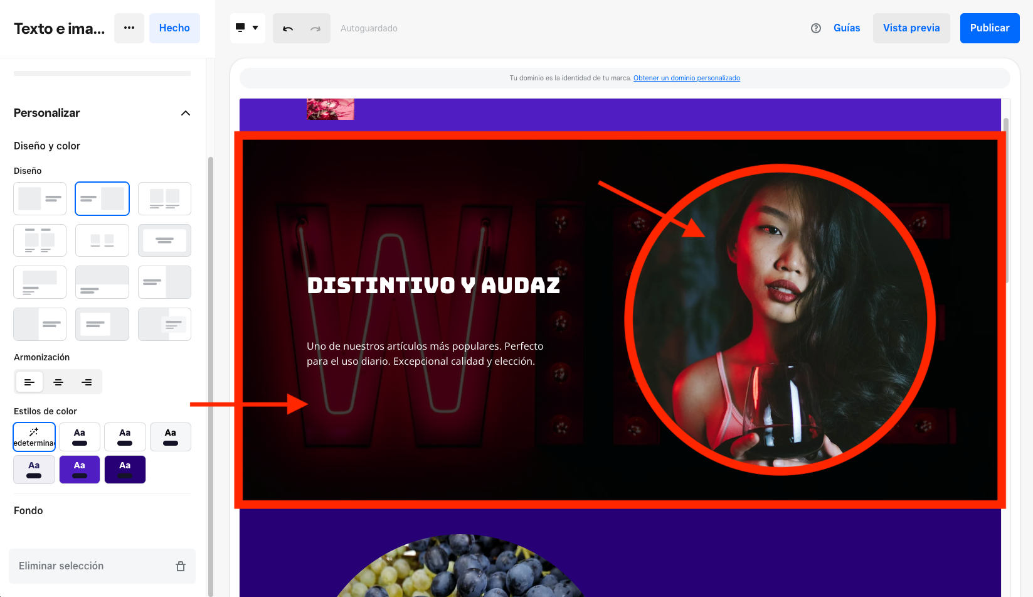Viewport: 1033px width, 597px height.
Task: Click the Autoguardado status text
Action: coord(369,28)
